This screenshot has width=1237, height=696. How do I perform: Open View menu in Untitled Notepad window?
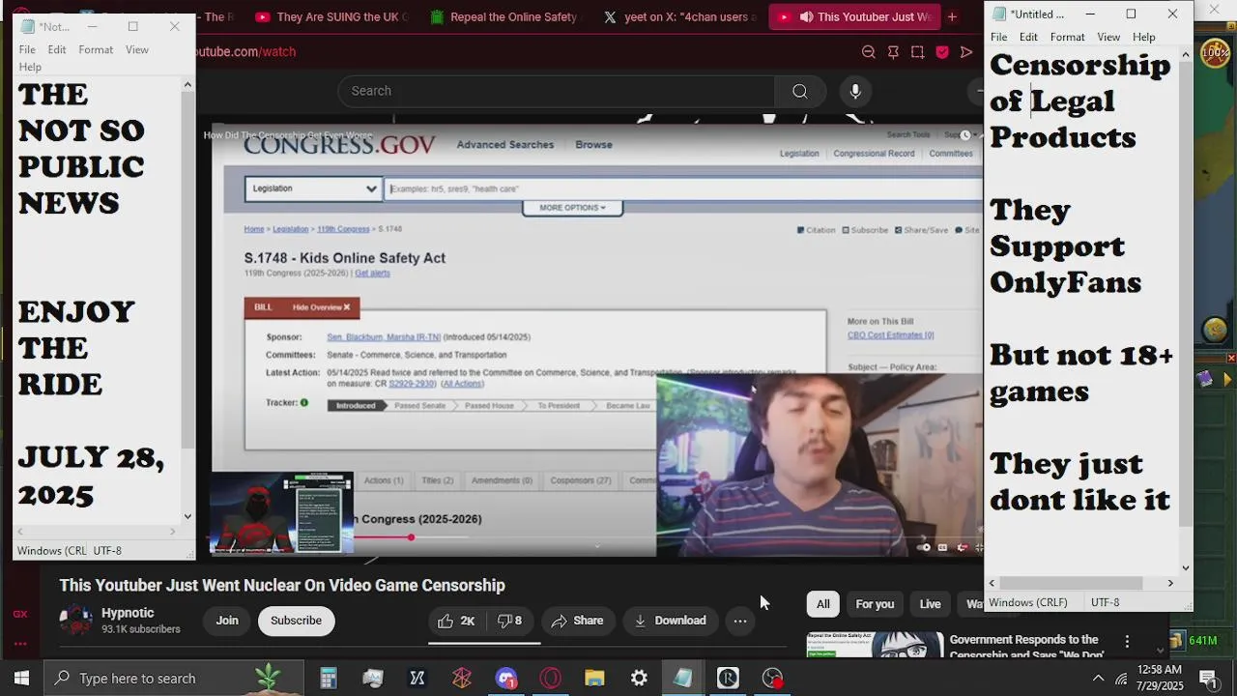pos(1108,37)
